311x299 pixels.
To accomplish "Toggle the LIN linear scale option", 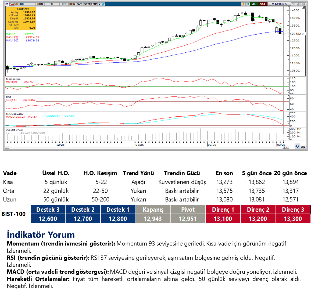I will pyautogui.click(x=64, y=4).
